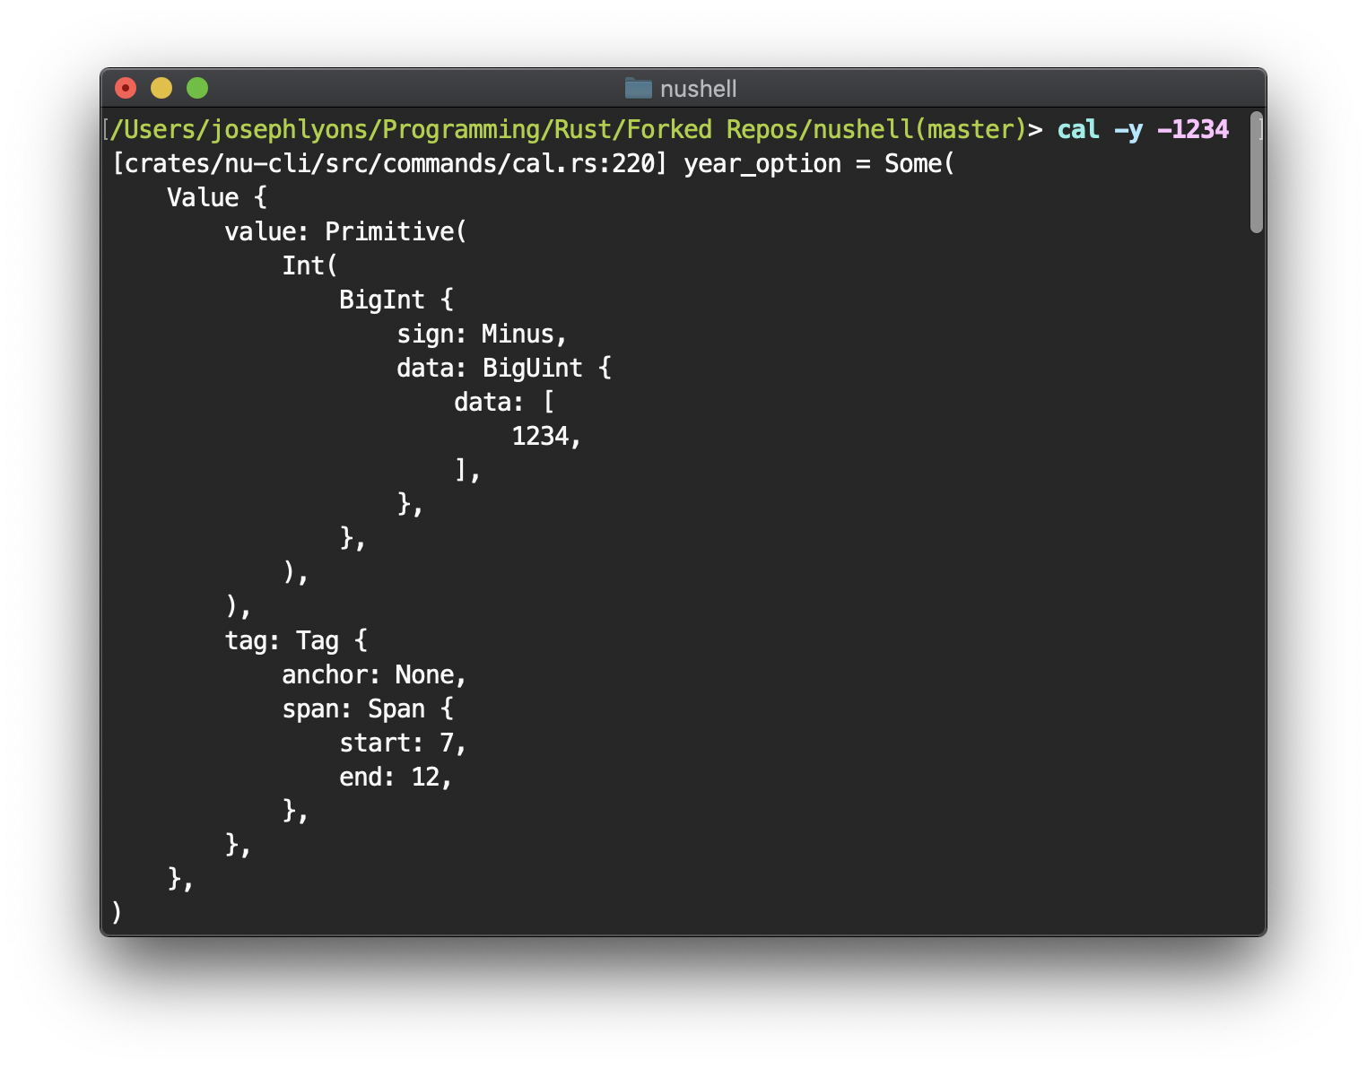Select the '1234' value in the data array
The width and height of the screenshot is (1367, 1069).
click(544, 436)
